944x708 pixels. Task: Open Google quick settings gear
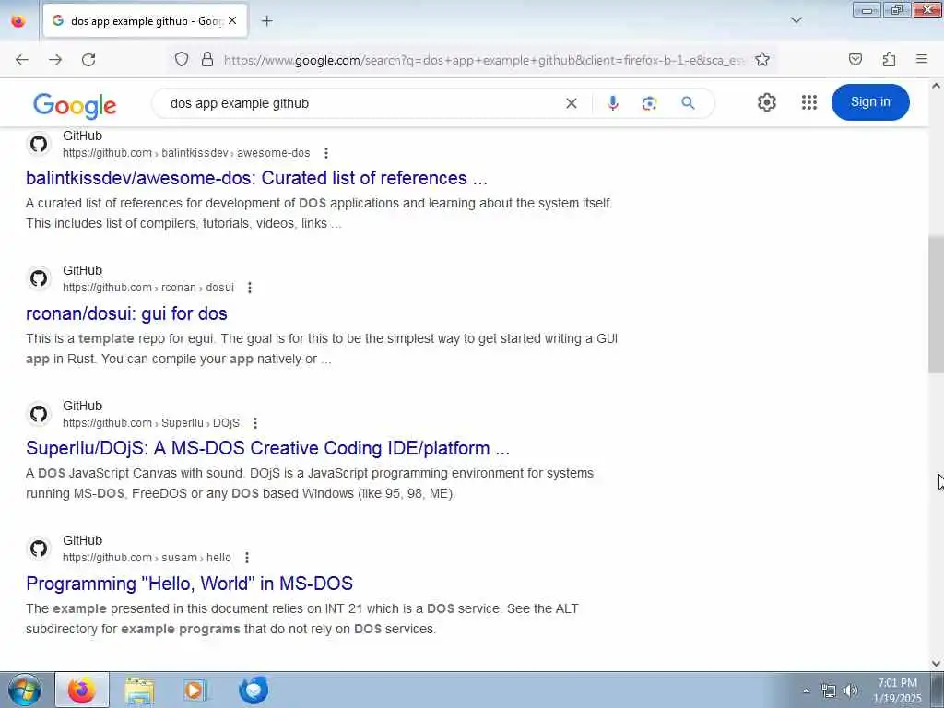(x=766, y=102)
